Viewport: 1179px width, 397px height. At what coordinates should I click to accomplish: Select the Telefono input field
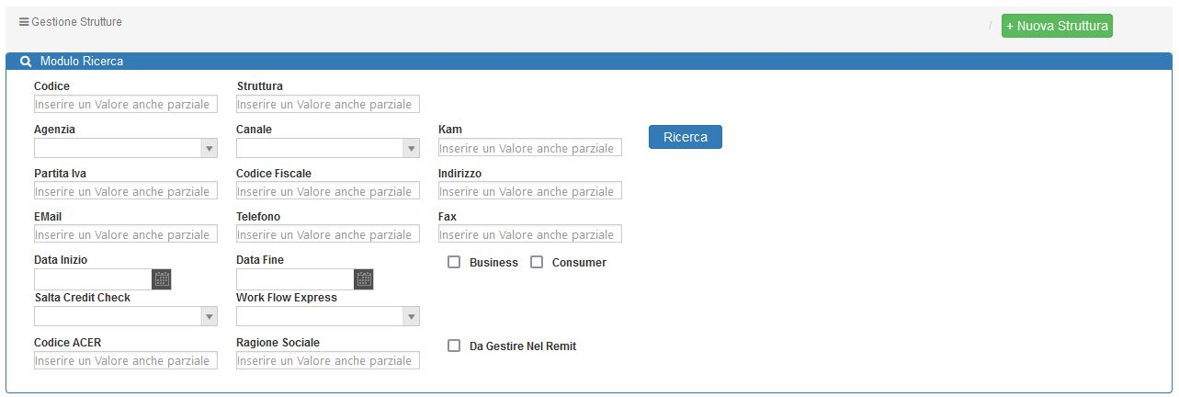(328, 234)
